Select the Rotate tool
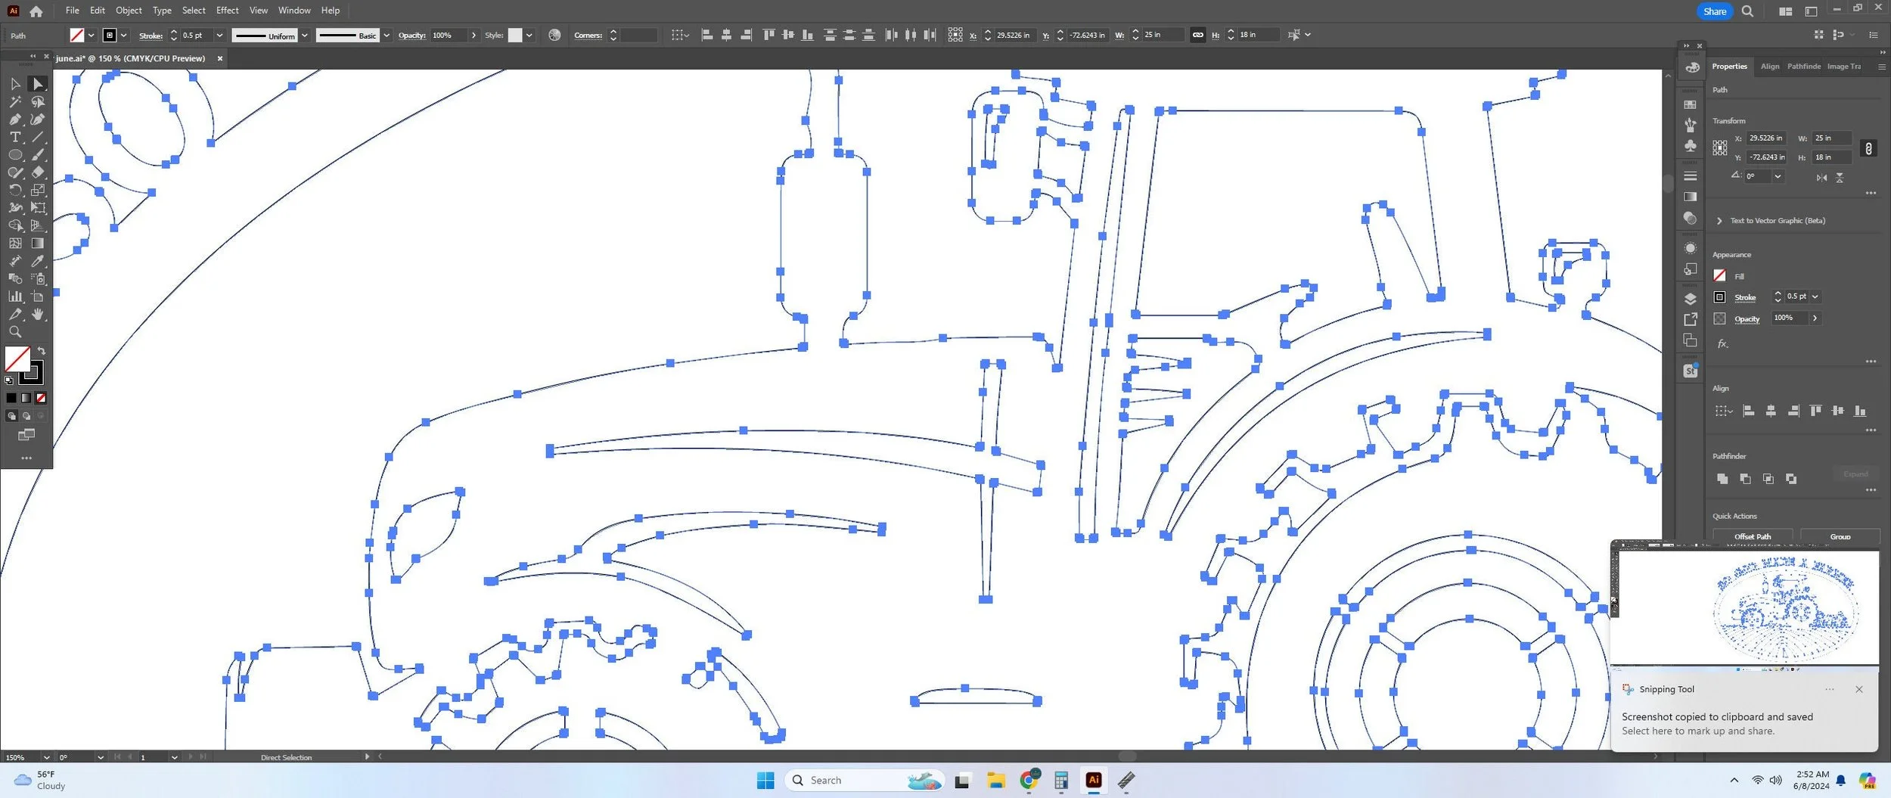 (15, 191)
